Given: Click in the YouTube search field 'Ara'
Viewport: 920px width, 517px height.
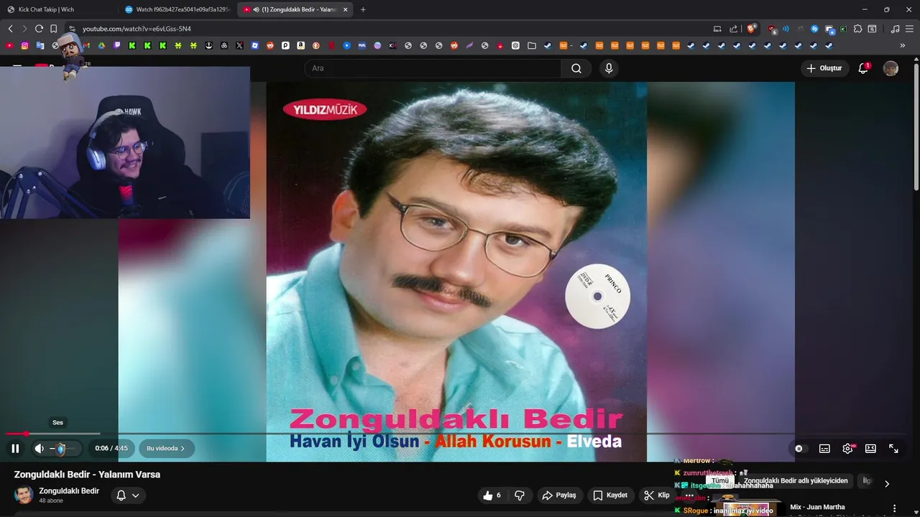Looking at the screenshot, I should pos(434,68).
